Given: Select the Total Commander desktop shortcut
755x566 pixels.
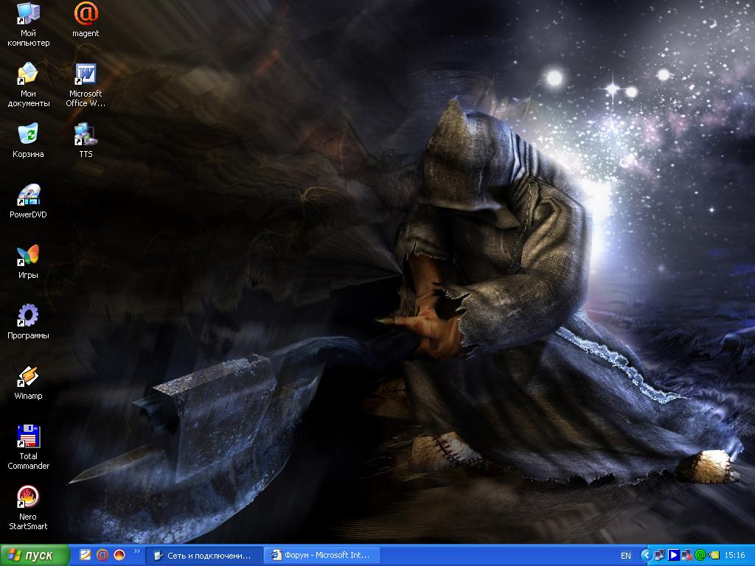Looking at the screenshot, I should [29, 447].
